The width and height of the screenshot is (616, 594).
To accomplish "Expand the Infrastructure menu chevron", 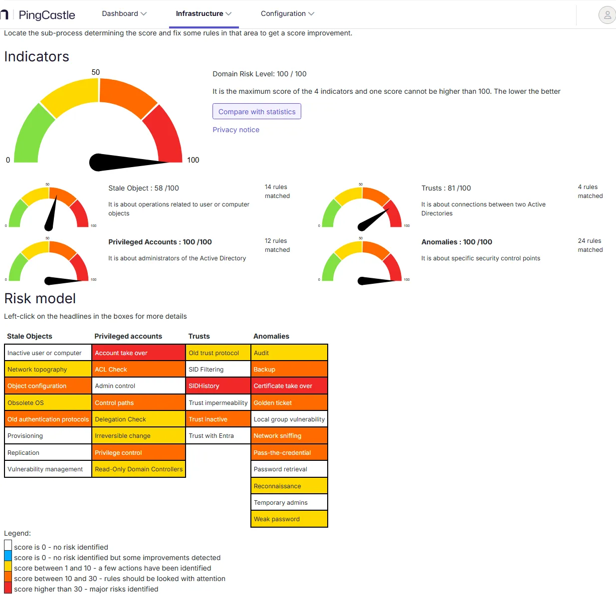I will coord(228,14).
